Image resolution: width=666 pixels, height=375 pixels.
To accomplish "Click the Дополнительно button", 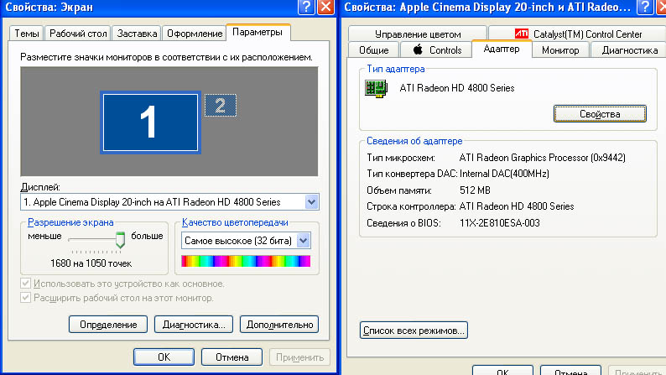I will [x=279, y=325].
